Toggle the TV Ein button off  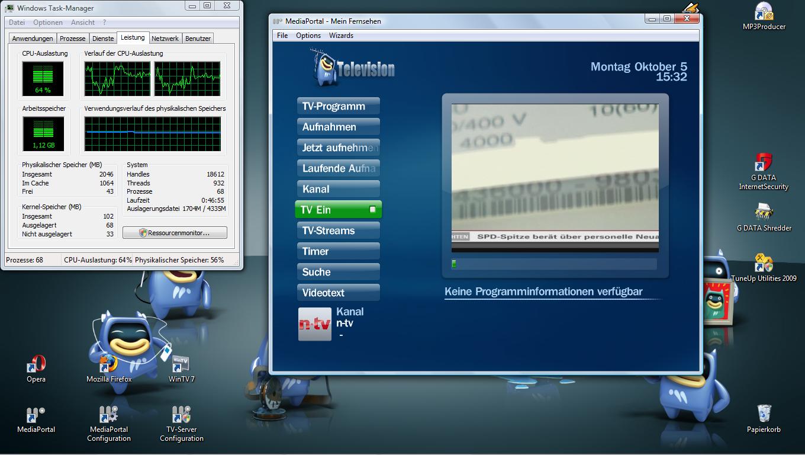(x=338, y=210)
